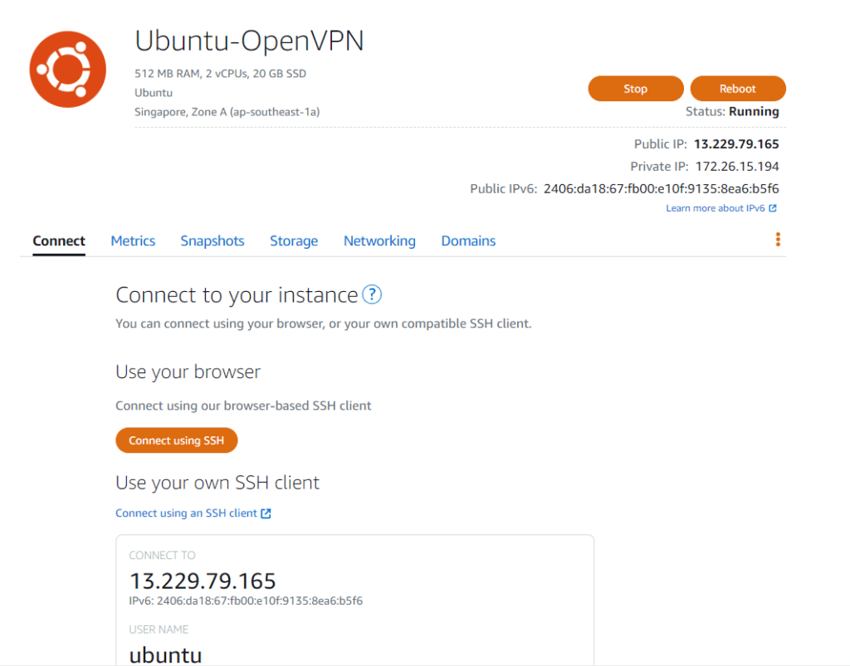Click the large CONNECT TO IP address
The width and height of the screenshot is (850, 666).
[203, 581]
